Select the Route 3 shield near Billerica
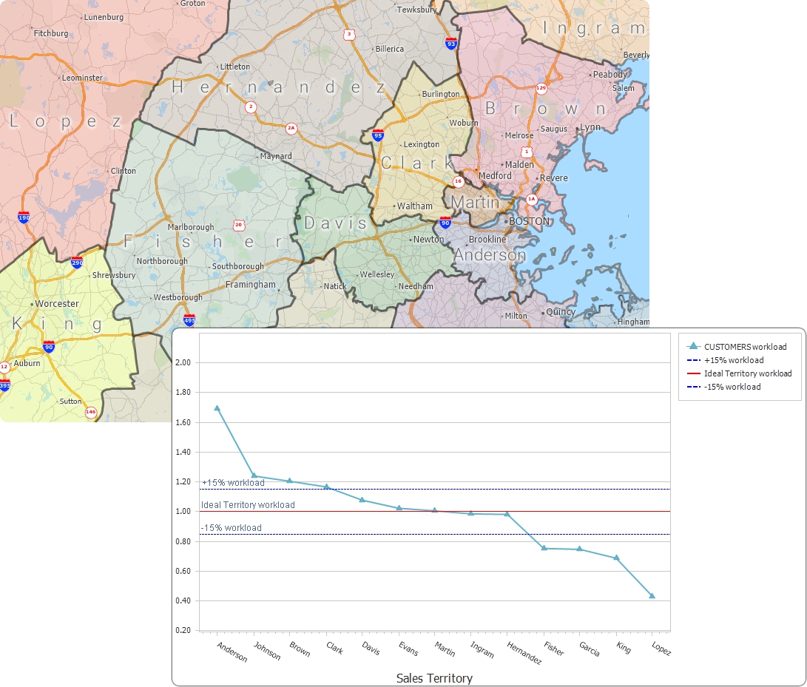Image resolution: width=807 pixels, height=687 pixels. click(x=351, y=34)
